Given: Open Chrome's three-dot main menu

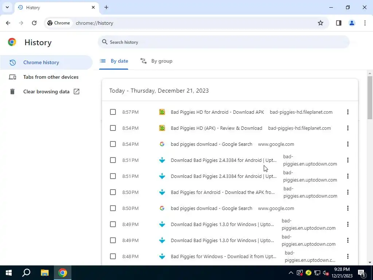Looking at the screenshot, I should click(x=365, y=23).
